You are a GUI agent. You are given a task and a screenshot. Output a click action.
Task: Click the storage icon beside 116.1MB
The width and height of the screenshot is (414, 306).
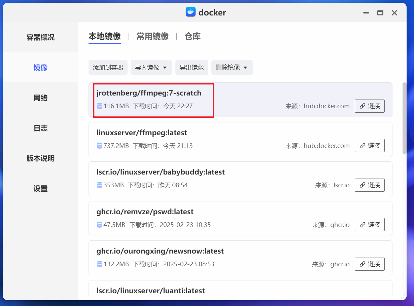coord(99,106)
